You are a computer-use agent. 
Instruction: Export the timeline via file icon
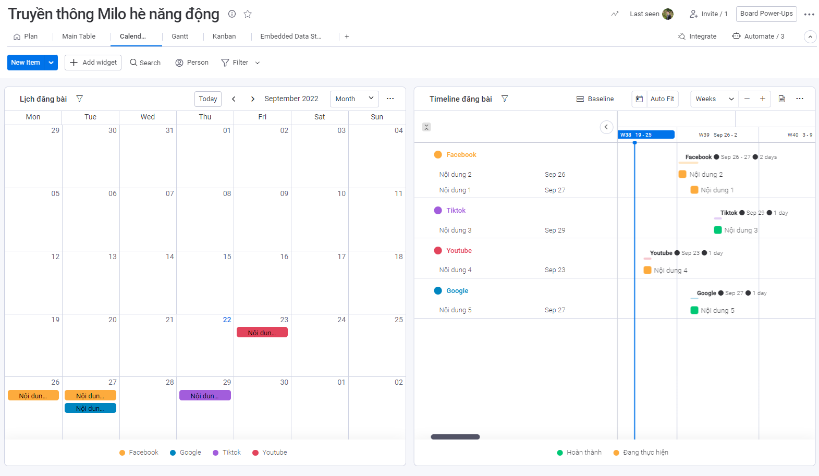point(782,99)
